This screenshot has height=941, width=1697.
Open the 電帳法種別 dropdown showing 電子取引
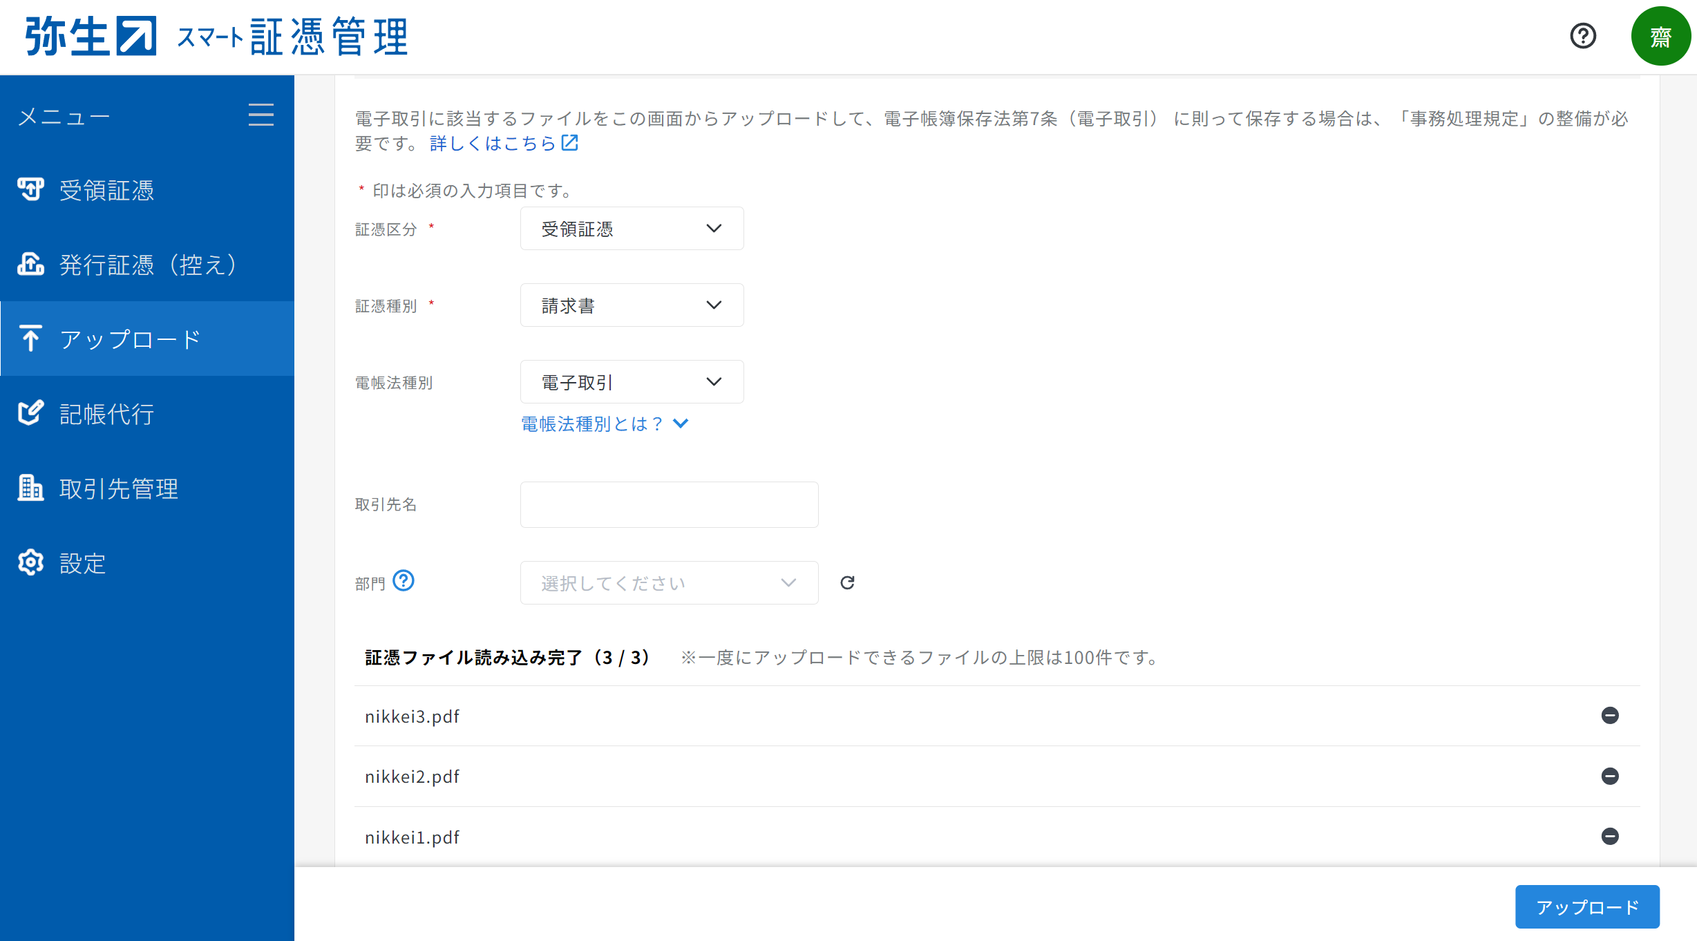[632, 381]
